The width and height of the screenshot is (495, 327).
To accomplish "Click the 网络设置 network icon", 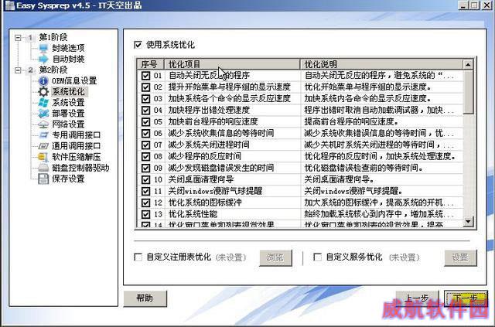I will point(43,124).
